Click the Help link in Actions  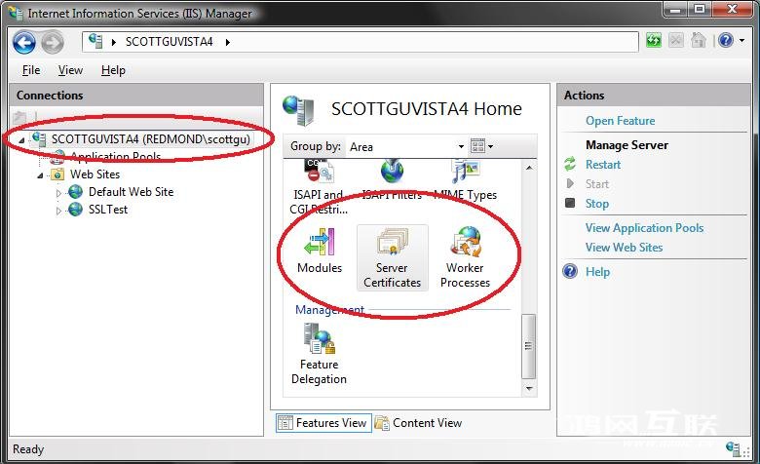597,272
